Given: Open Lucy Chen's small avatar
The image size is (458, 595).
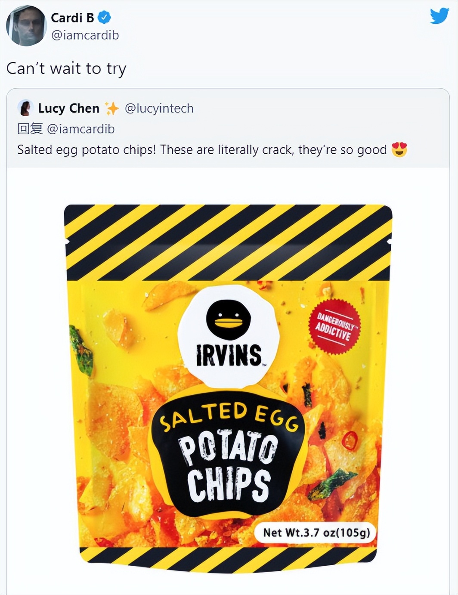Looking at the screenshot, I should 25,108.
